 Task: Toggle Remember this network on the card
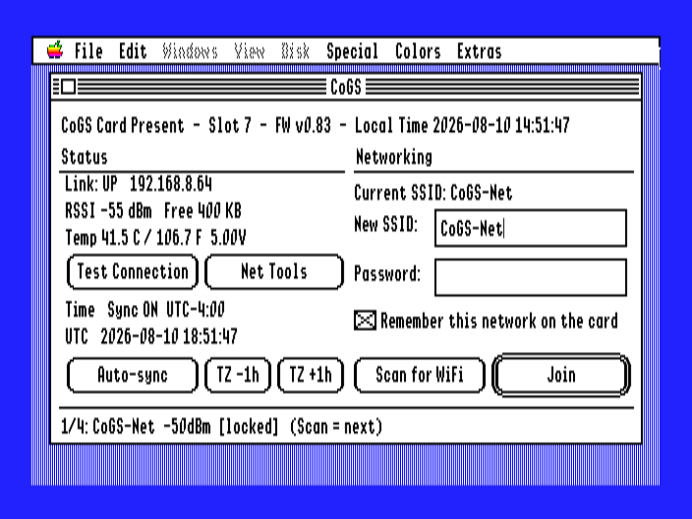coord(365,321)
